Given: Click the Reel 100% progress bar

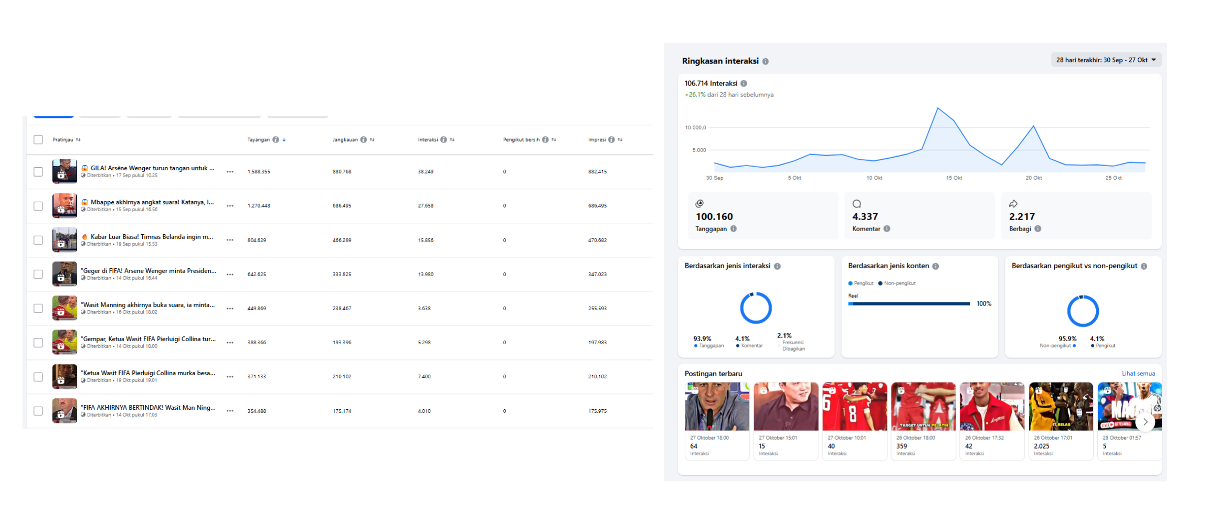Looking at the screenshot, I should click(909, 304).
